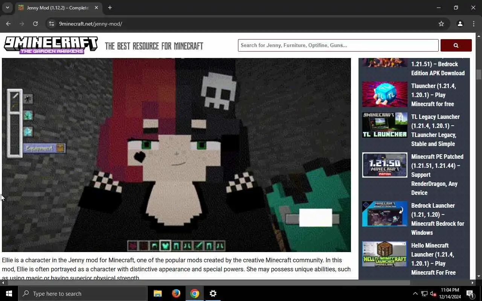Viewport: 482px width, 301px height.
Task: Bookmark this page with the star icon
Action: (x=441, y=24)
